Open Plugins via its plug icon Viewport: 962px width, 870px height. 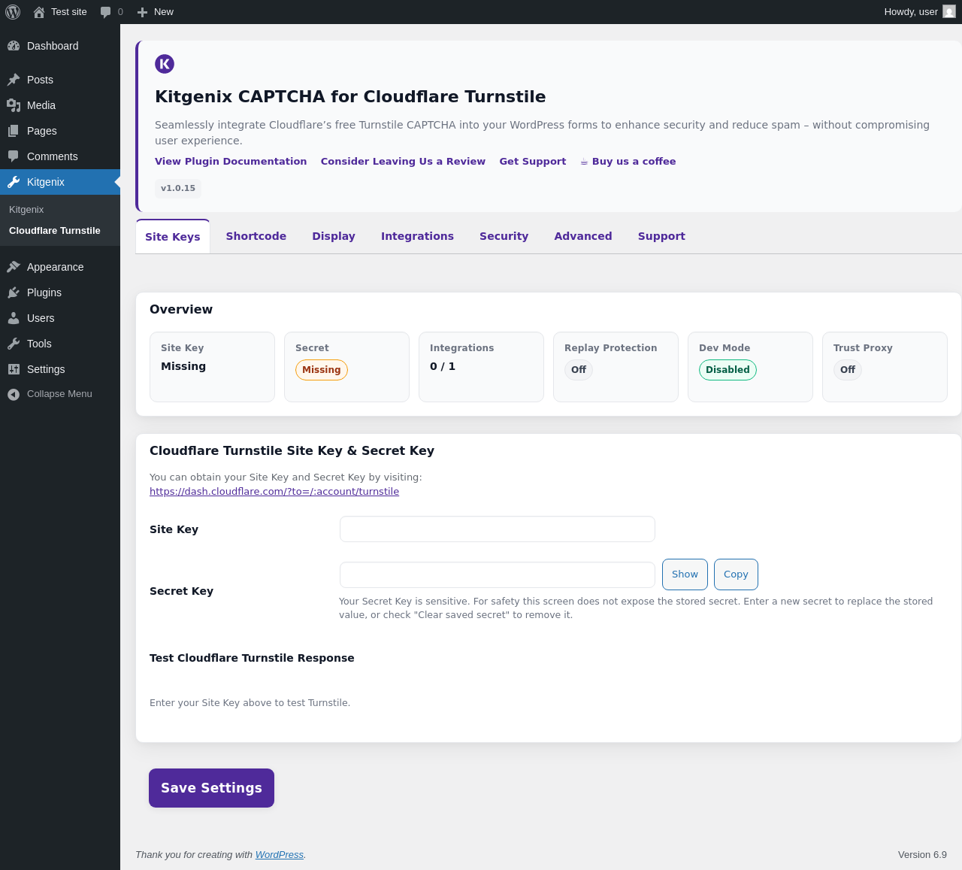(14, 293)
